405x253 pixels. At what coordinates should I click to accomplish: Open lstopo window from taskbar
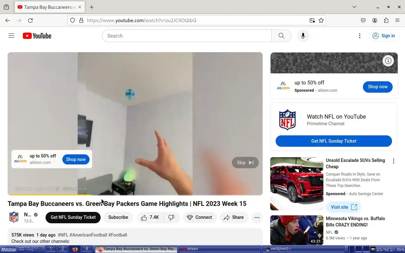220,249
